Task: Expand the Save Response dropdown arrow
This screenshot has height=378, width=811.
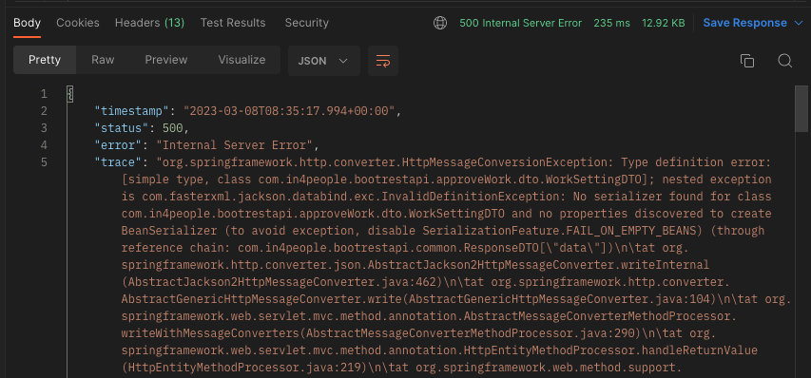Action: point(798,23)
